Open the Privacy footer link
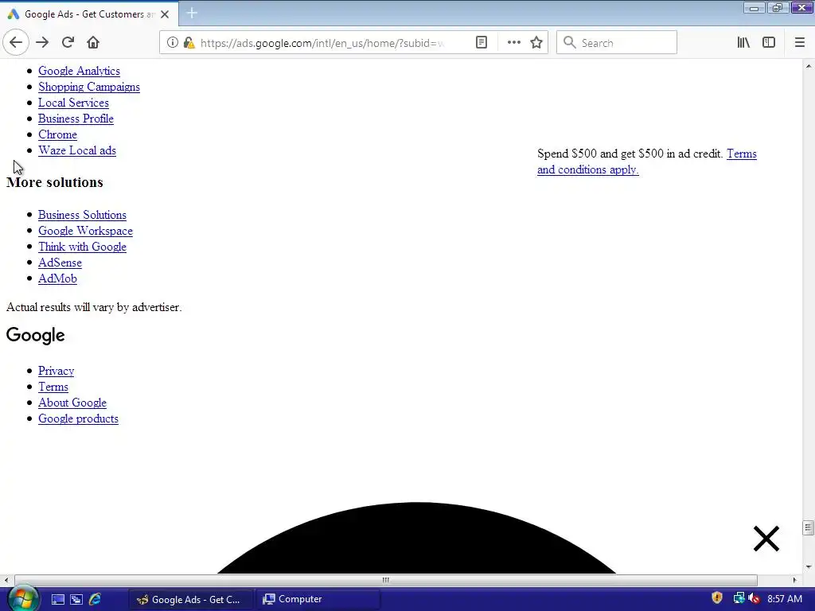The width and height of the screenshot is (815, 611). tap(57, 371)
